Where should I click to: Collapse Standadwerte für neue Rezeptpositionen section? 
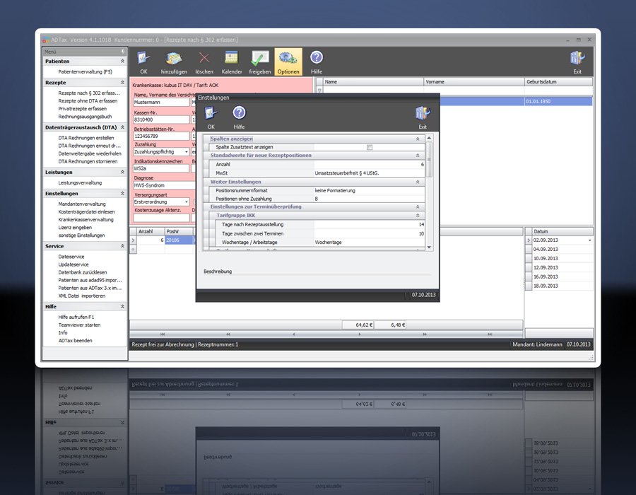418,156
